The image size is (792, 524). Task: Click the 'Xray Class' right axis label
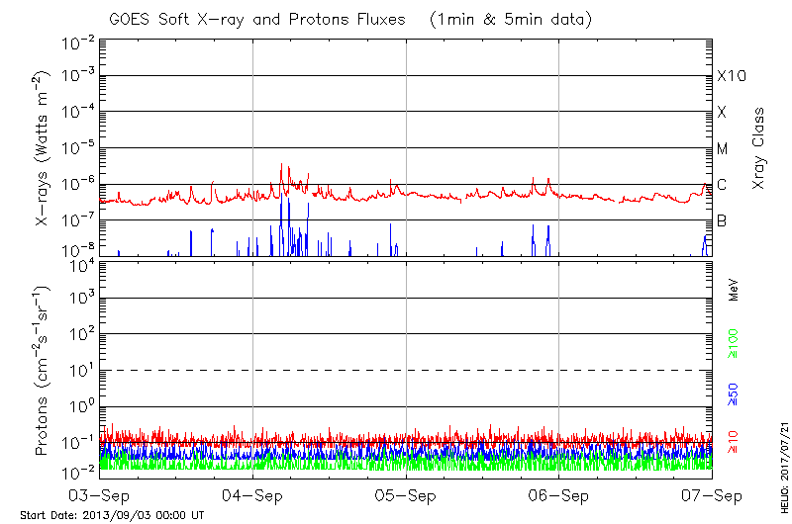(x=759, y=147)
